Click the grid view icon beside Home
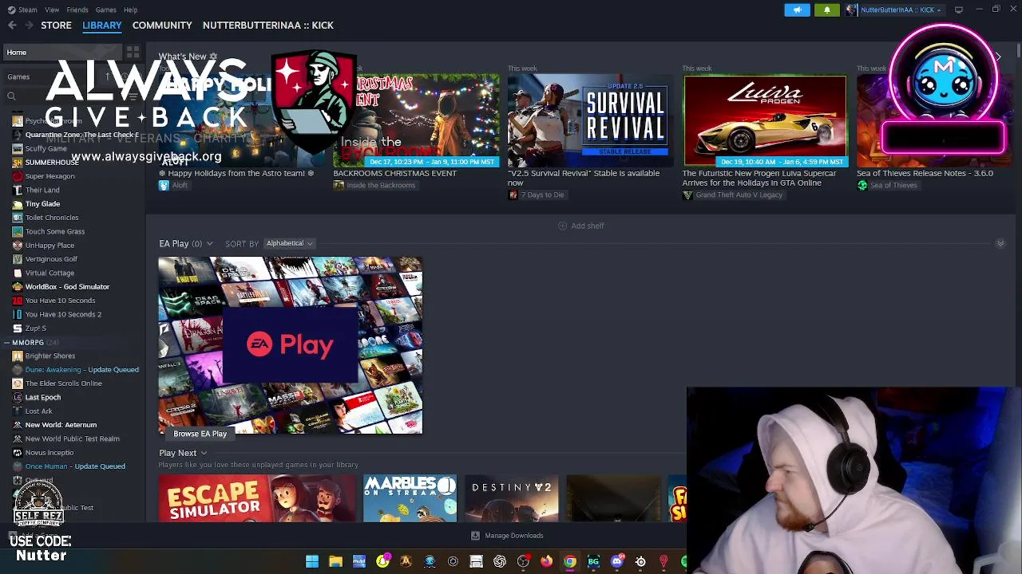 [133, 52]
